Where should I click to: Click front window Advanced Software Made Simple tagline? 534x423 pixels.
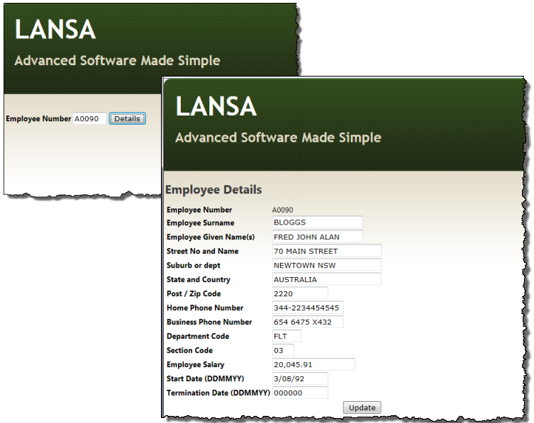pos(278,138)
